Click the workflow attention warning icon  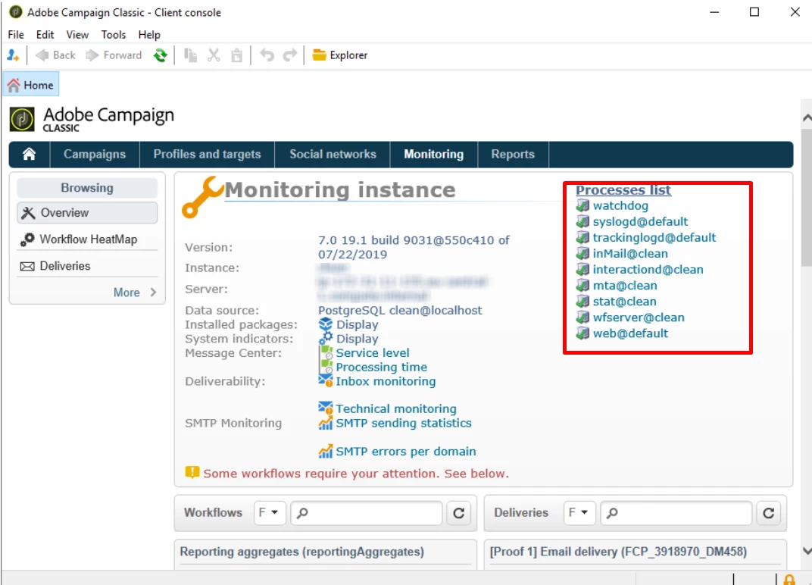click(x=192, y=473)
